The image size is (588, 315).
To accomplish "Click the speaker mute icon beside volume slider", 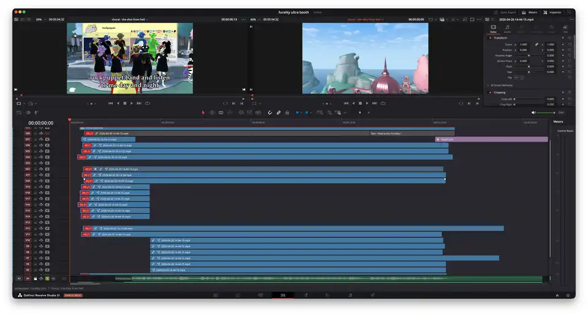I will (533, 113).
